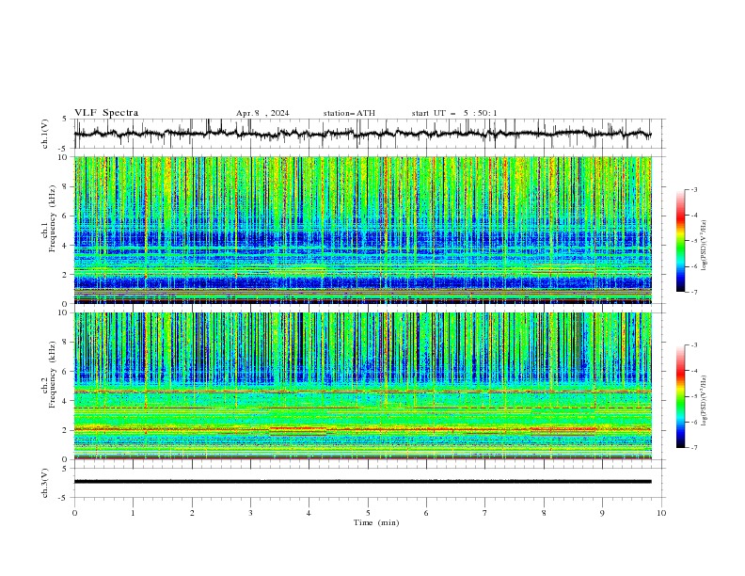Click the '6' kHz tick on ch.1 spectrogram
The width and height of the screenshot is (745, 576).
pyautogui.click(x=67, y=216)
